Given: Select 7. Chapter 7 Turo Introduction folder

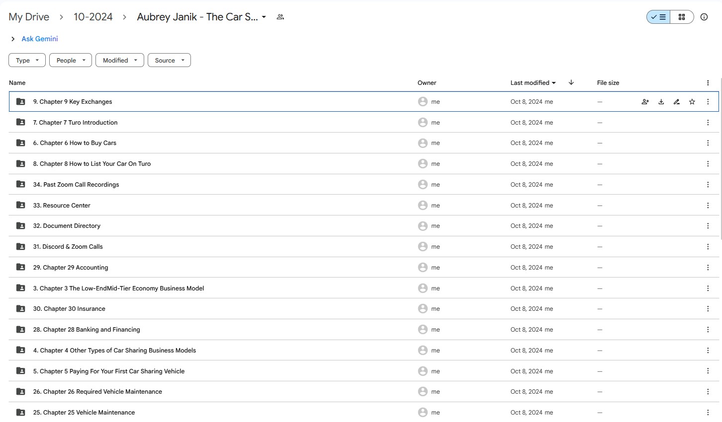Looking at the screenshot, I should [363, 123].
